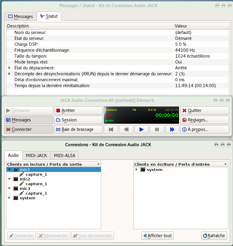Image resolution: width=233 pixels, height=246 pixels.
Task: Open the input ports header dropdown arrow
Action: (x=225, y=164)
